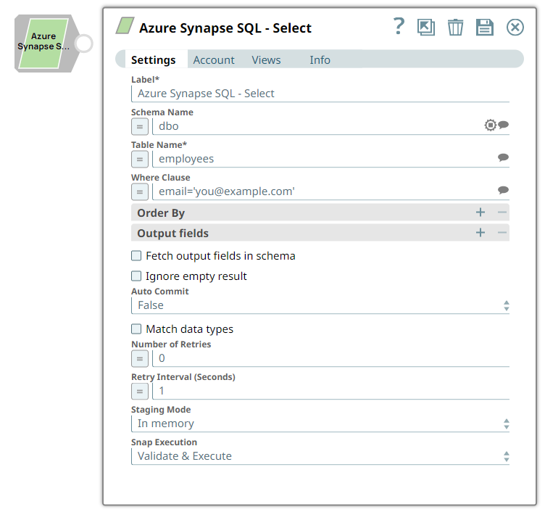Save settings with floppy disk icon
The height and width of the screenshot is (512, 545).
coord(485,27)
